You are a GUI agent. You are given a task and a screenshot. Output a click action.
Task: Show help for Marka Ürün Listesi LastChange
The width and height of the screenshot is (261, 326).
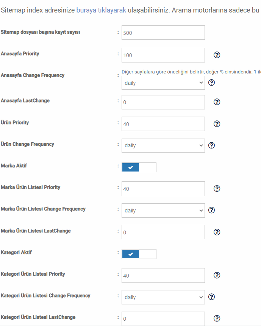(217, 232)
